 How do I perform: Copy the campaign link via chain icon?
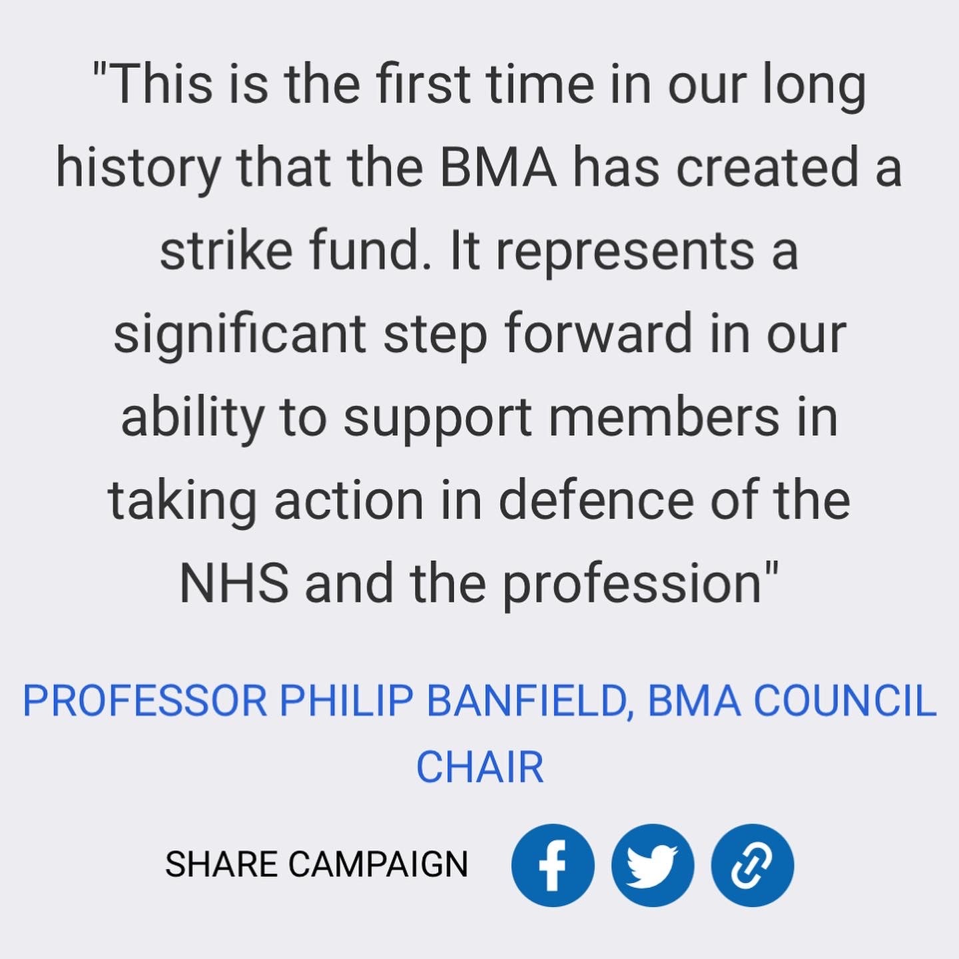pos(753,865)
